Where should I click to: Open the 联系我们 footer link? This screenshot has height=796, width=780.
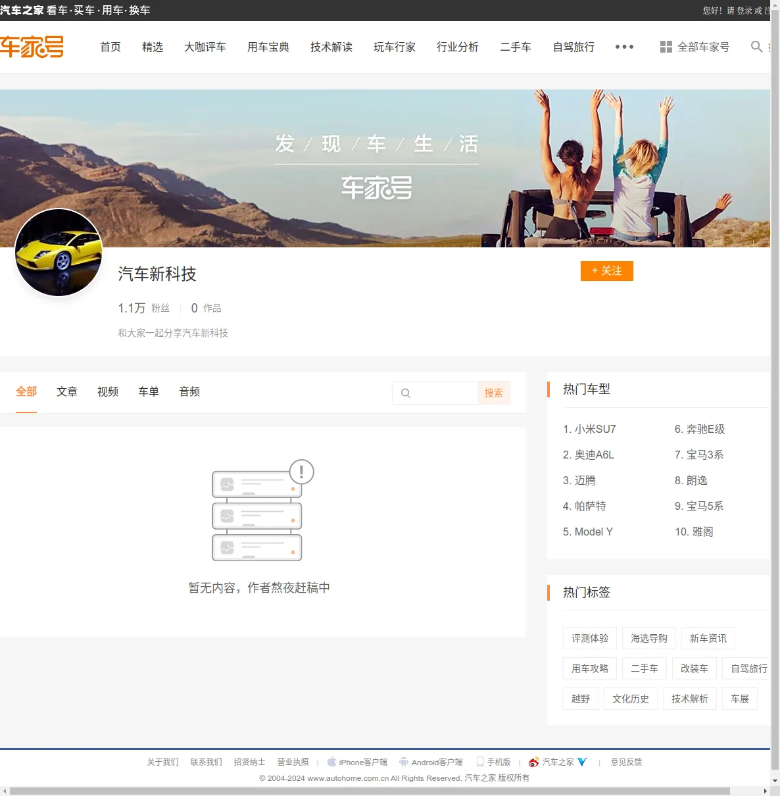[x=206, y=762]
